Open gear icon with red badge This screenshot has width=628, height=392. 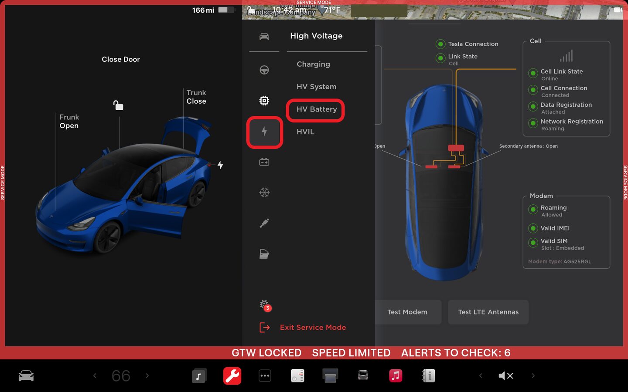coord(264,305)
